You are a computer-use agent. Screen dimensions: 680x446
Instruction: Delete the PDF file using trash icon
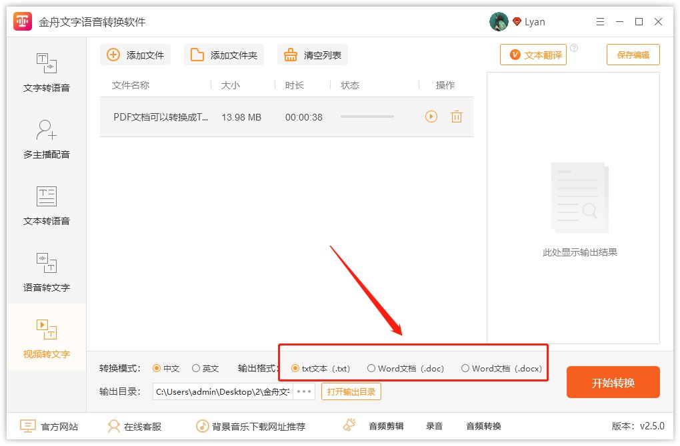point(457,116)
